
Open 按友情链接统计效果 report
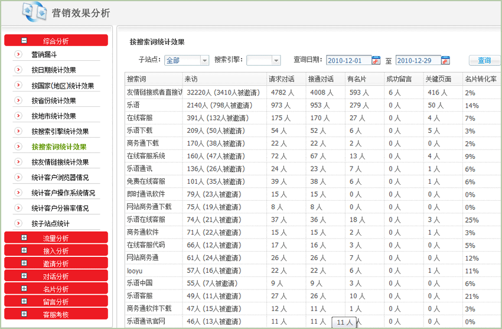[60, 162]
